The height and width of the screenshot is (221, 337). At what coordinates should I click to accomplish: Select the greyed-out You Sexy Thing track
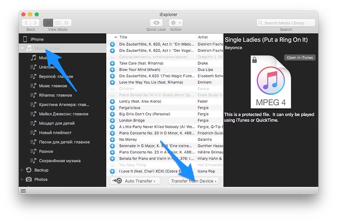[x=165, y=165]
